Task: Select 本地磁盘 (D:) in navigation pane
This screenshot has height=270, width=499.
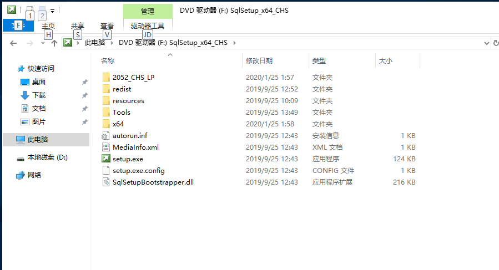Action: [x=48, y=157]
